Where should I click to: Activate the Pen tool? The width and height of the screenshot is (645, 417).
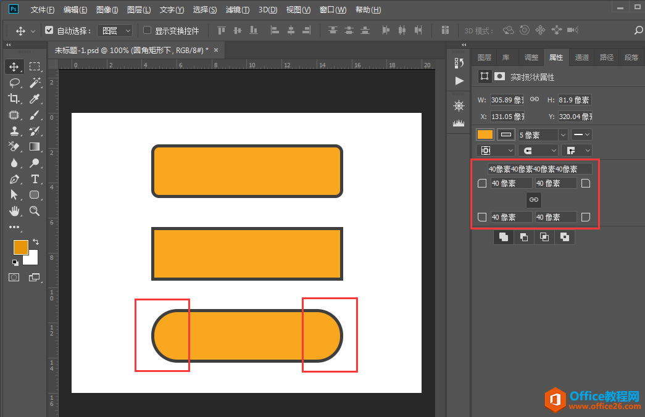point(14,179)
